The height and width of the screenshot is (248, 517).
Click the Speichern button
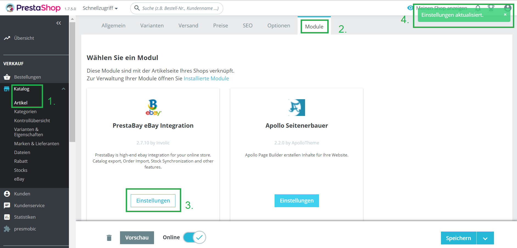[459, 238]
